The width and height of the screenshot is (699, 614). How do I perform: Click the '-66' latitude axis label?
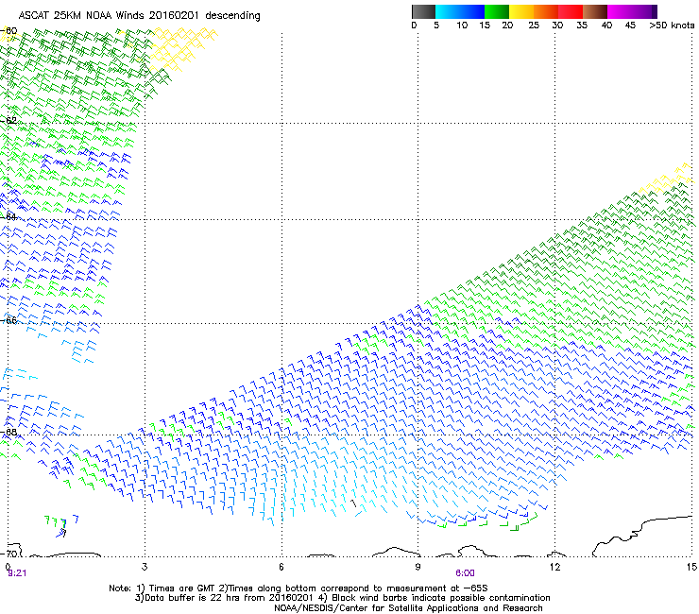(9, 320)
